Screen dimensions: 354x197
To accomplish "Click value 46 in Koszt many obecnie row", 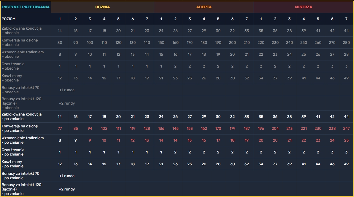I will pos(332,78).
